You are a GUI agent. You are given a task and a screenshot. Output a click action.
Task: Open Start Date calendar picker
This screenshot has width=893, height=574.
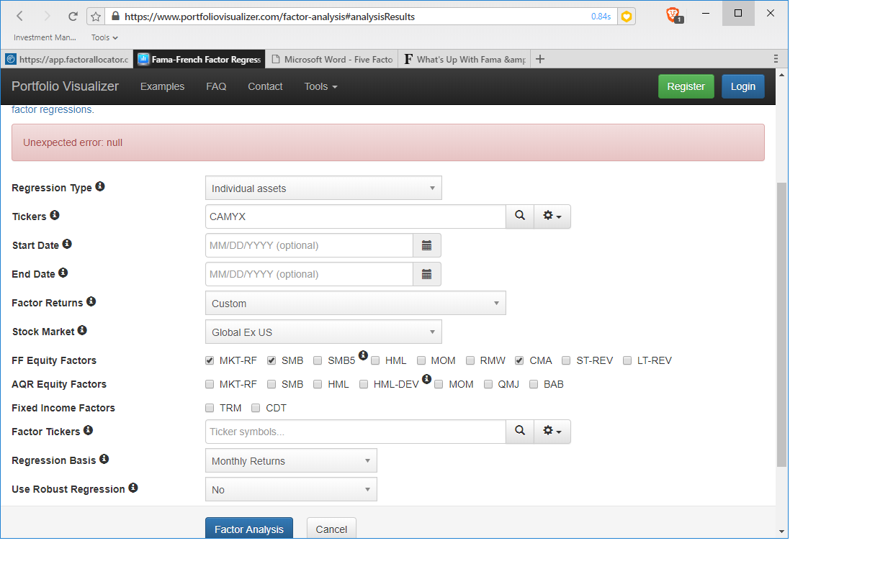click(426, 245)
